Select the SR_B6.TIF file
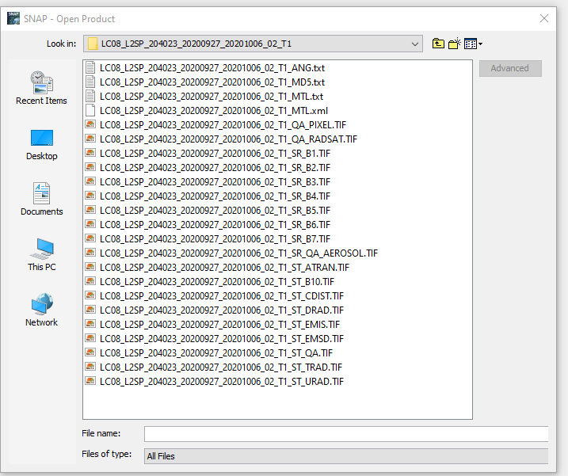The width and height of the screenshot is (568, 476). tap(215, 225)
